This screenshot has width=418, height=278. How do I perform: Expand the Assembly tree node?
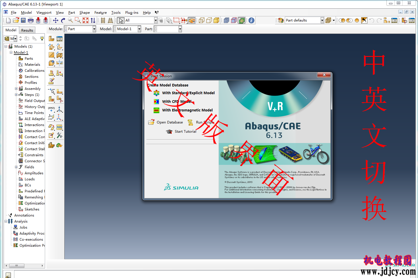[16, 89]
